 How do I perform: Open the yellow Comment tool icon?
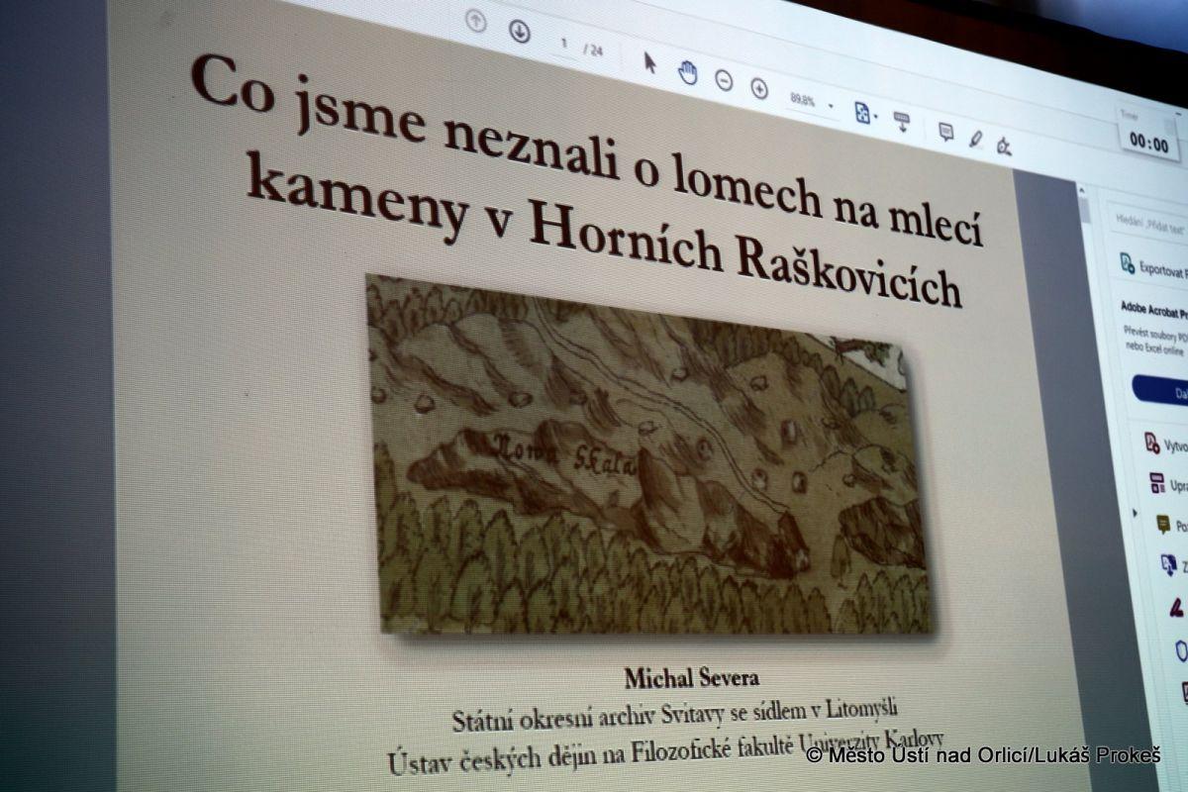(1163, 524)
